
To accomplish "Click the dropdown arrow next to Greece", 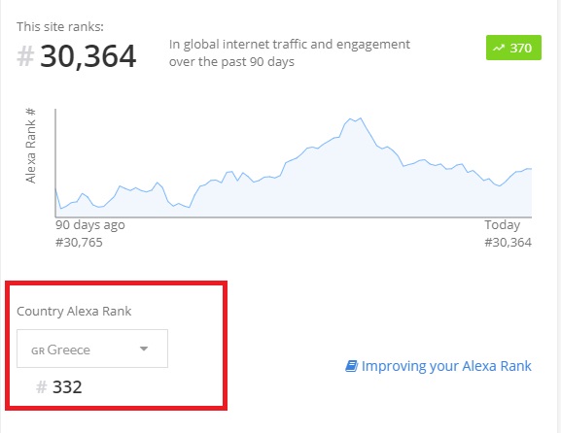I will [144, 349].
